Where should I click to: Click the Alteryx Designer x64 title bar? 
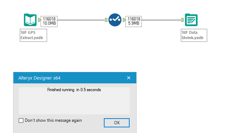pos(70,78)
